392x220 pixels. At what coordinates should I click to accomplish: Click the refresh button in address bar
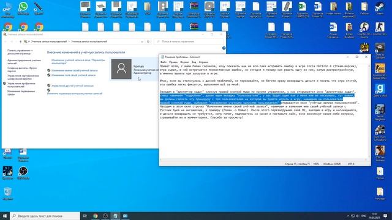(148, 42)
